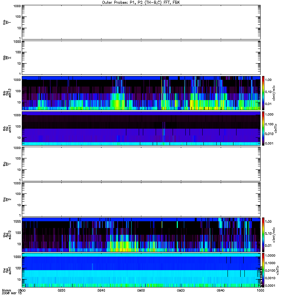Select the thb fbk edc12 color bar

[263, 93]
